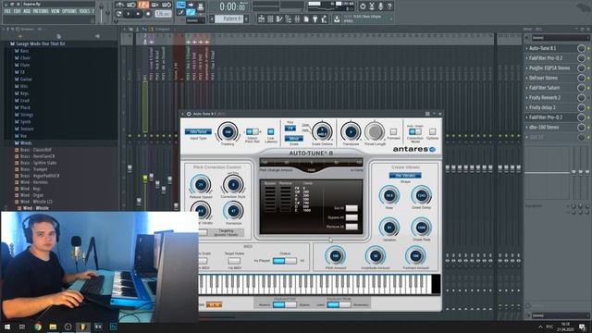Image resolution: width=592 pixels, height=333 pixels.
Task: Open the Windows Start menu
Action: tap(7, 327)
